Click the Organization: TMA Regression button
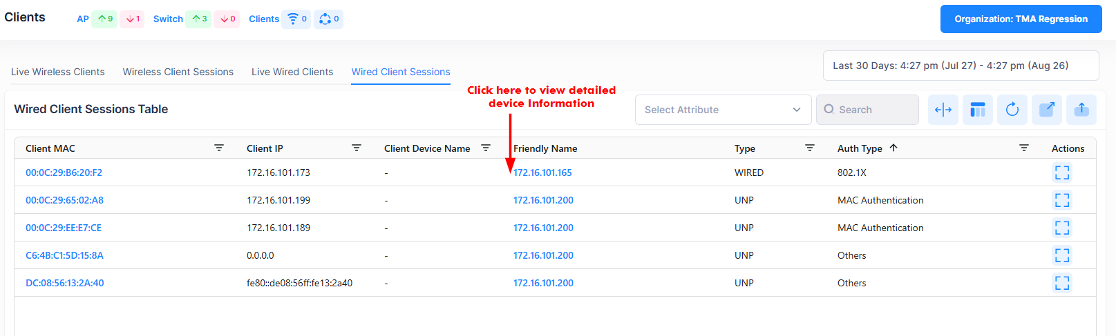The image size is (1116, 336). (1021, 19)
